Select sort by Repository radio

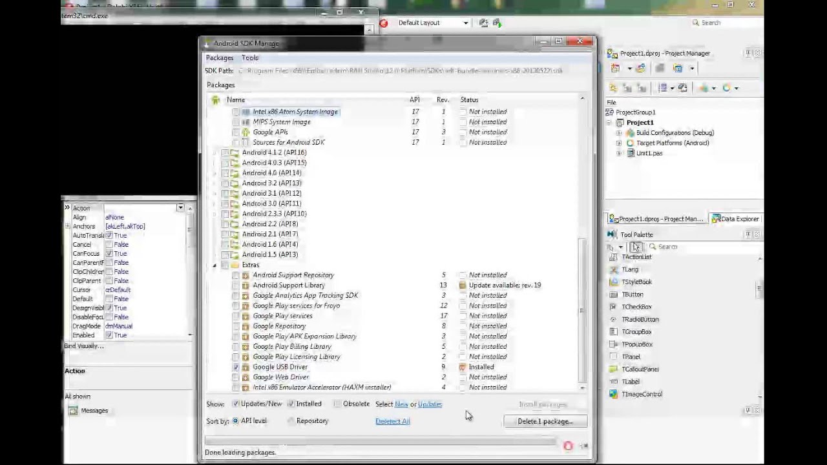point(291,420)
